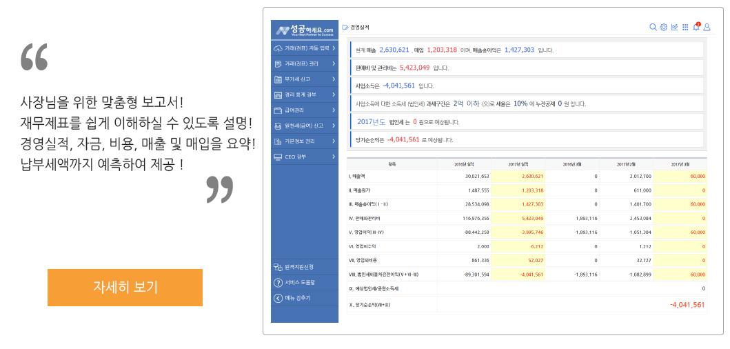Click the 경영실적 page title

360,28
